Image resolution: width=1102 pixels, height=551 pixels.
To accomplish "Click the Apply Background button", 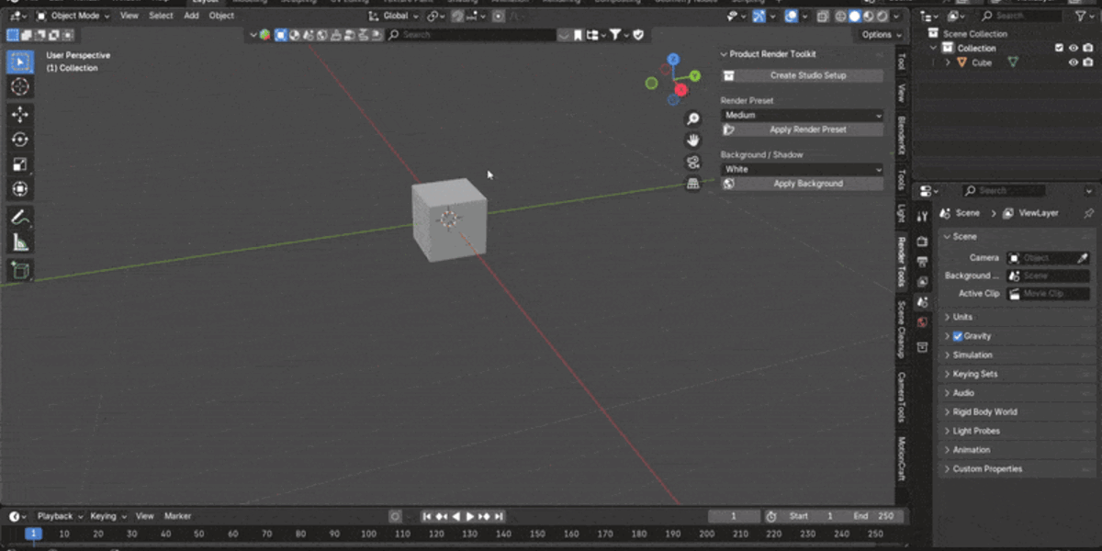I will point(803,184).
